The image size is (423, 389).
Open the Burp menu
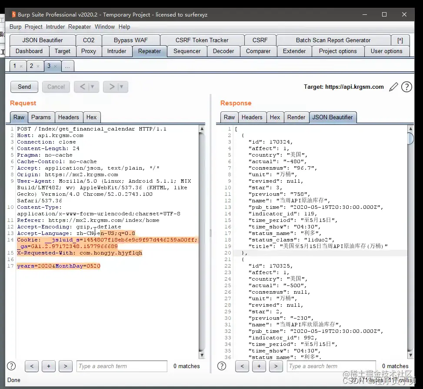coord(15,27)
